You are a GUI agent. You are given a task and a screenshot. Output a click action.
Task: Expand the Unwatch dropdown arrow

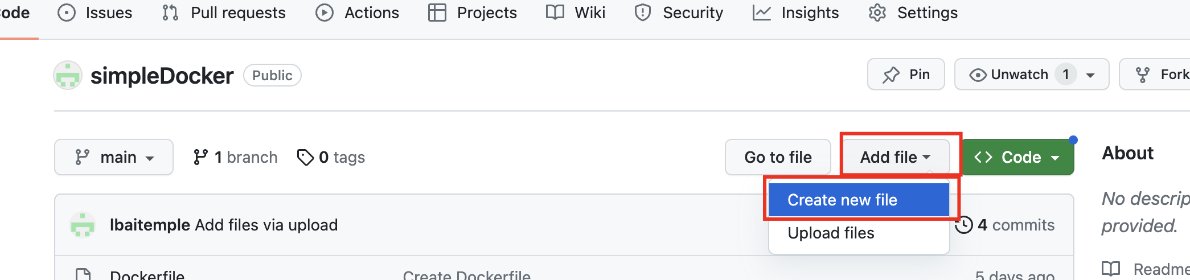pyautogui.click(x=1090, y=75)
